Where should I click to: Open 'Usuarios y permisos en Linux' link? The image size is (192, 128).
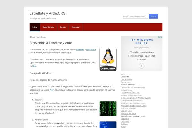[133, 103]
